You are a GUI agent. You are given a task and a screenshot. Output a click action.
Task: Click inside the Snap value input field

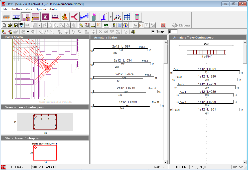pyautogui.click(x=173, y=32)
